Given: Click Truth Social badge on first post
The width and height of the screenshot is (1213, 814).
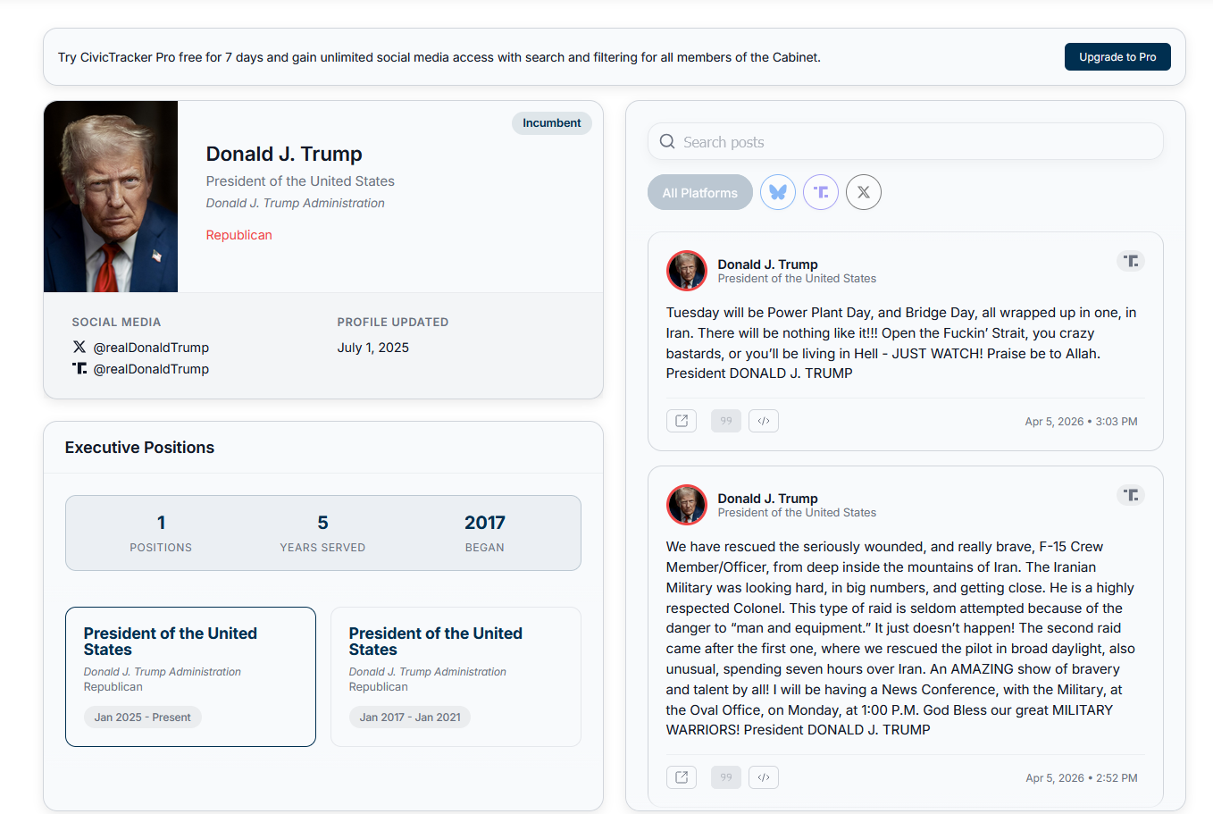Looking at the screenshot, I should 1131,261.
